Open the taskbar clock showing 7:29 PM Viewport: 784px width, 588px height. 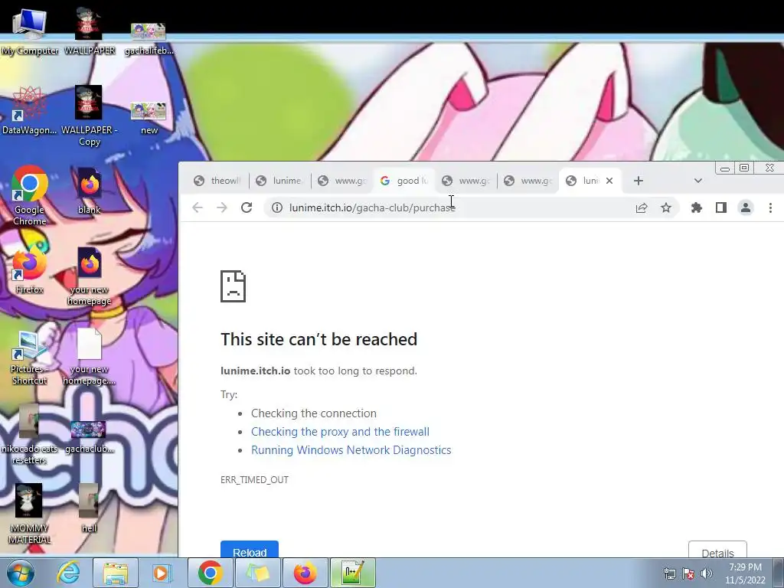pyautogui.click(x=746, y=573)
